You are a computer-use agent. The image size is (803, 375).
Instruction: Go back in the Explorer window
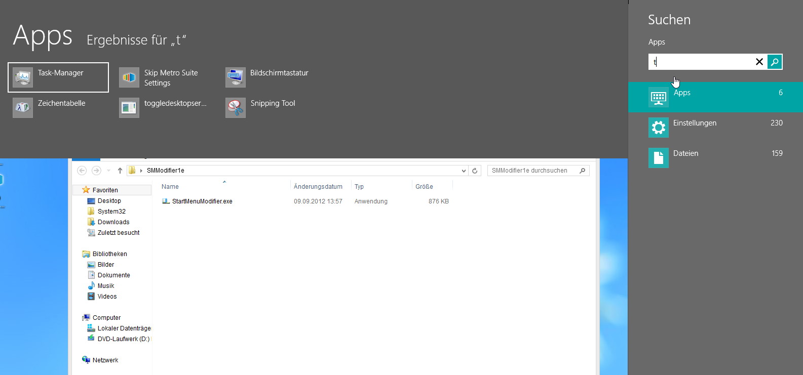(82, 171)
